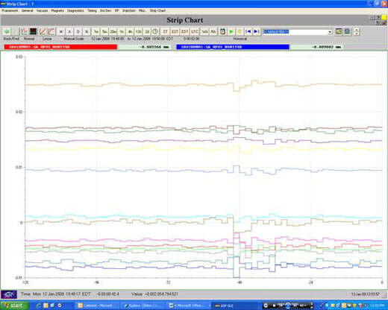
Task: Set time span to 1m
Action: (x=96, y=31)
